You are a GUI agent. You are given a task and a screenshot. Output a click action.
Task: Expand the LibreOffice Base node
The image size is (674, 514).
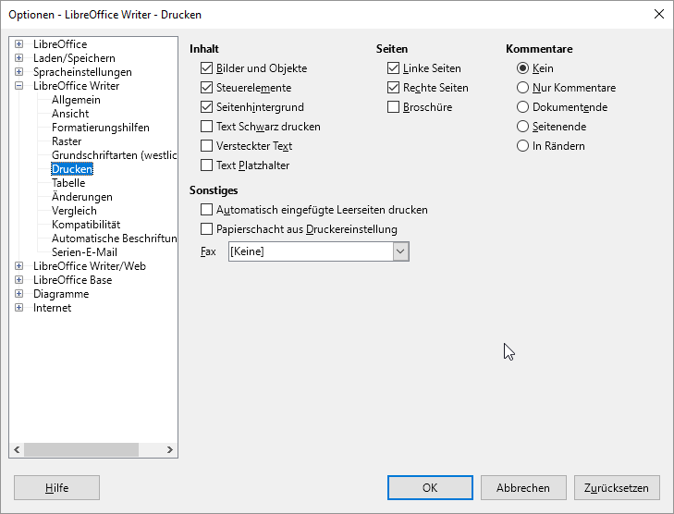pos(18,280)
